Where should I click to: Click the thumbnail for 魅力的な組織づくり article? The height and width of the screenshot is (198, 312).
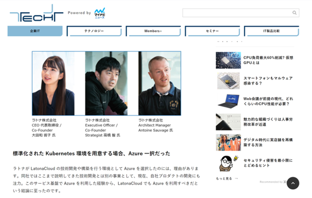(228, 122)
